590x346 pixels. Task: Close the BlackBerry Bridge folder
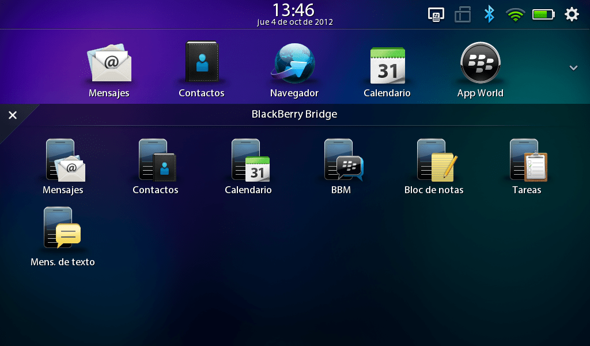tap(13, 115)
